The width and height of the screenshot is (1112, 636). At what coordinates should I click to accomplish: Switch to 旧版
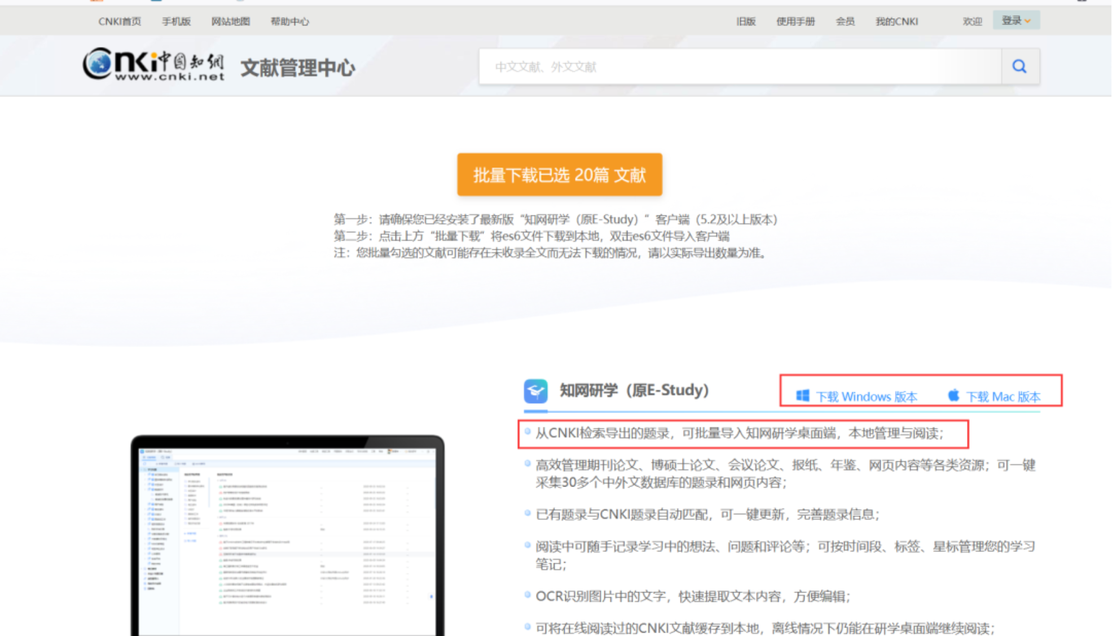(x=746, y=21)
